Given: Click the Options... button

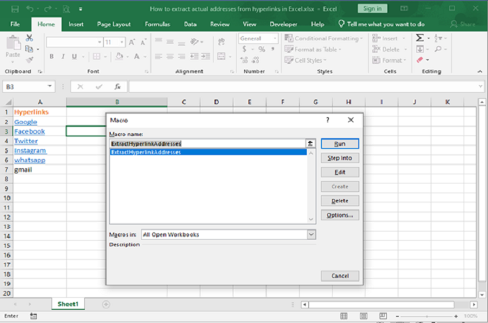Looking at the screenshot, I should [x=340, y=215].
